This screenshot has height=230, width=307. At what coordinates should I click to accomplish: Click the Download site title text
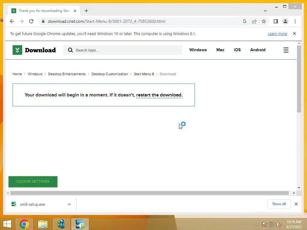pos(40,50)
